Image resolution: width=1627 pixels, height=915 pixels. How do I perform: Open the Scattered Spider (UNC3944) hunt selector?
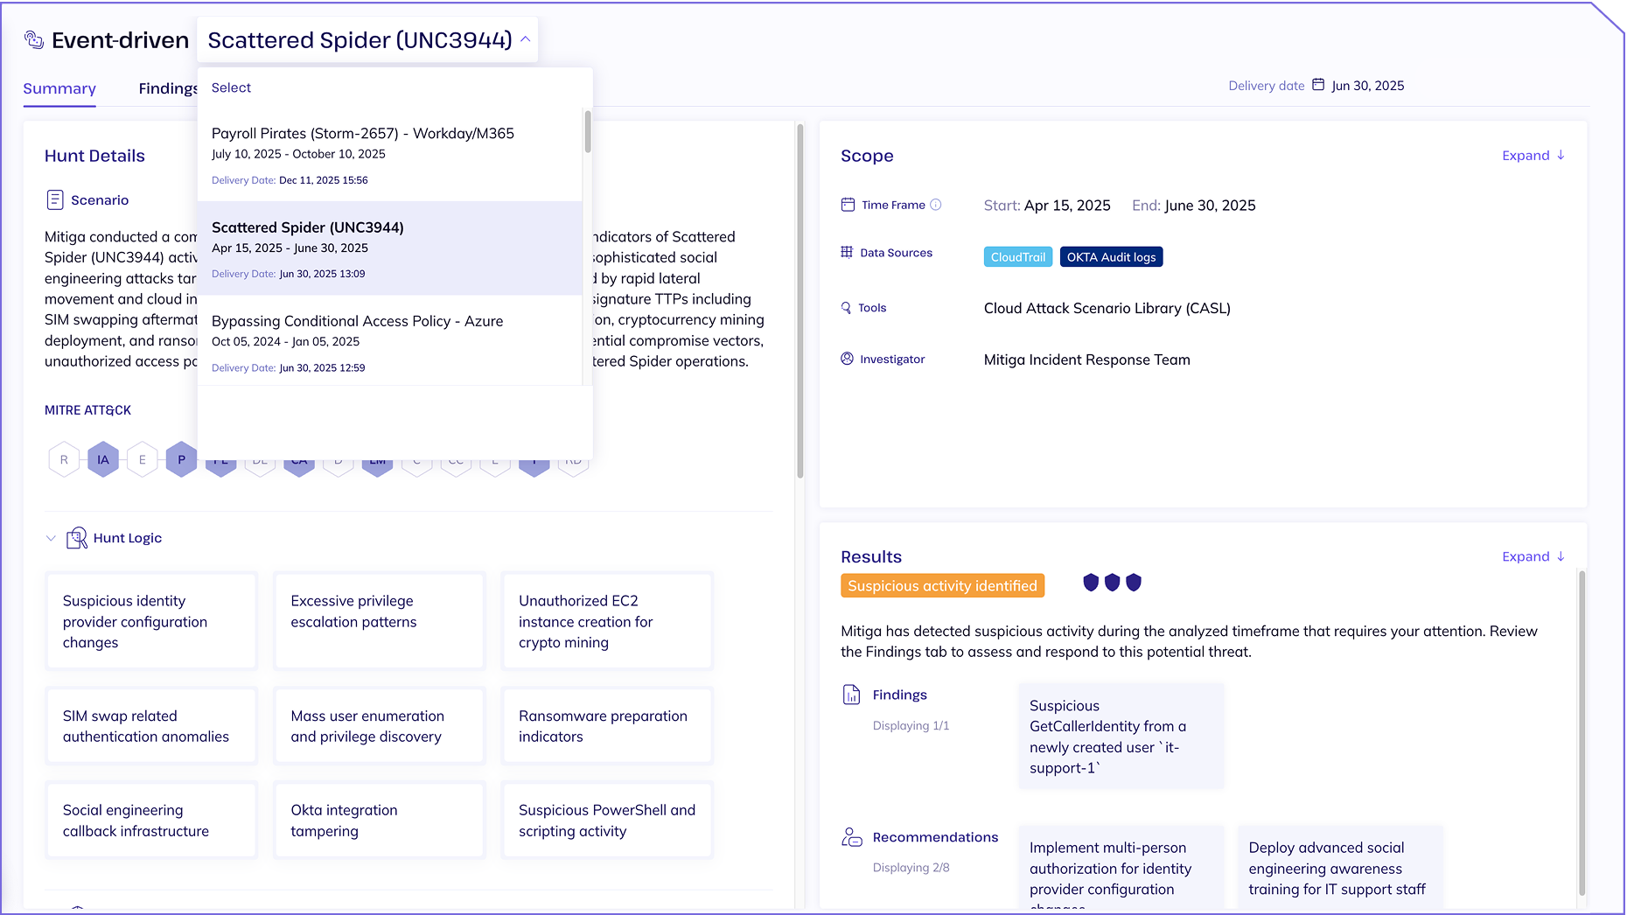[x=367, y=40]
